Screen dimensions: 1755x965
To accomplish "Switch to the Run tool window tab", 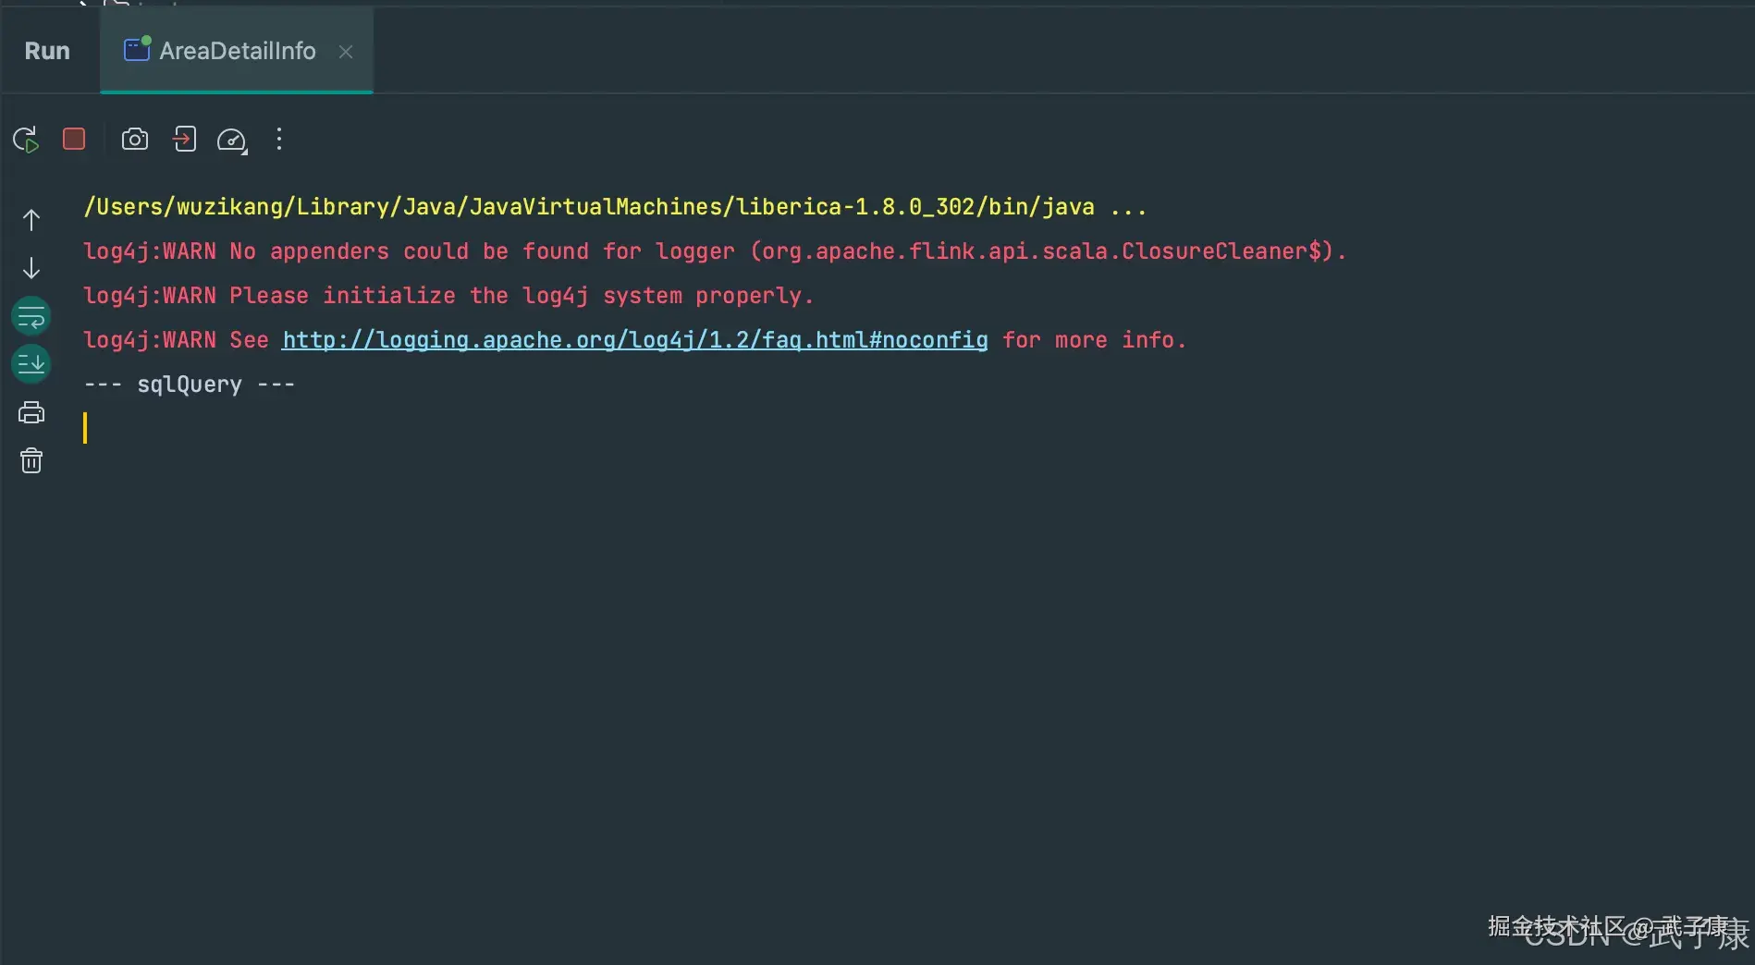I will (46, 51).
